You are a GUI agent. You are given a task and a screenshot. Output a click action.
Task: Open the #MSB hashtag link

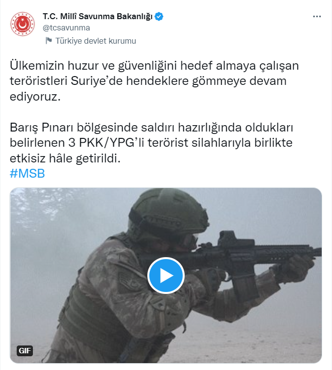coord(28,173)
